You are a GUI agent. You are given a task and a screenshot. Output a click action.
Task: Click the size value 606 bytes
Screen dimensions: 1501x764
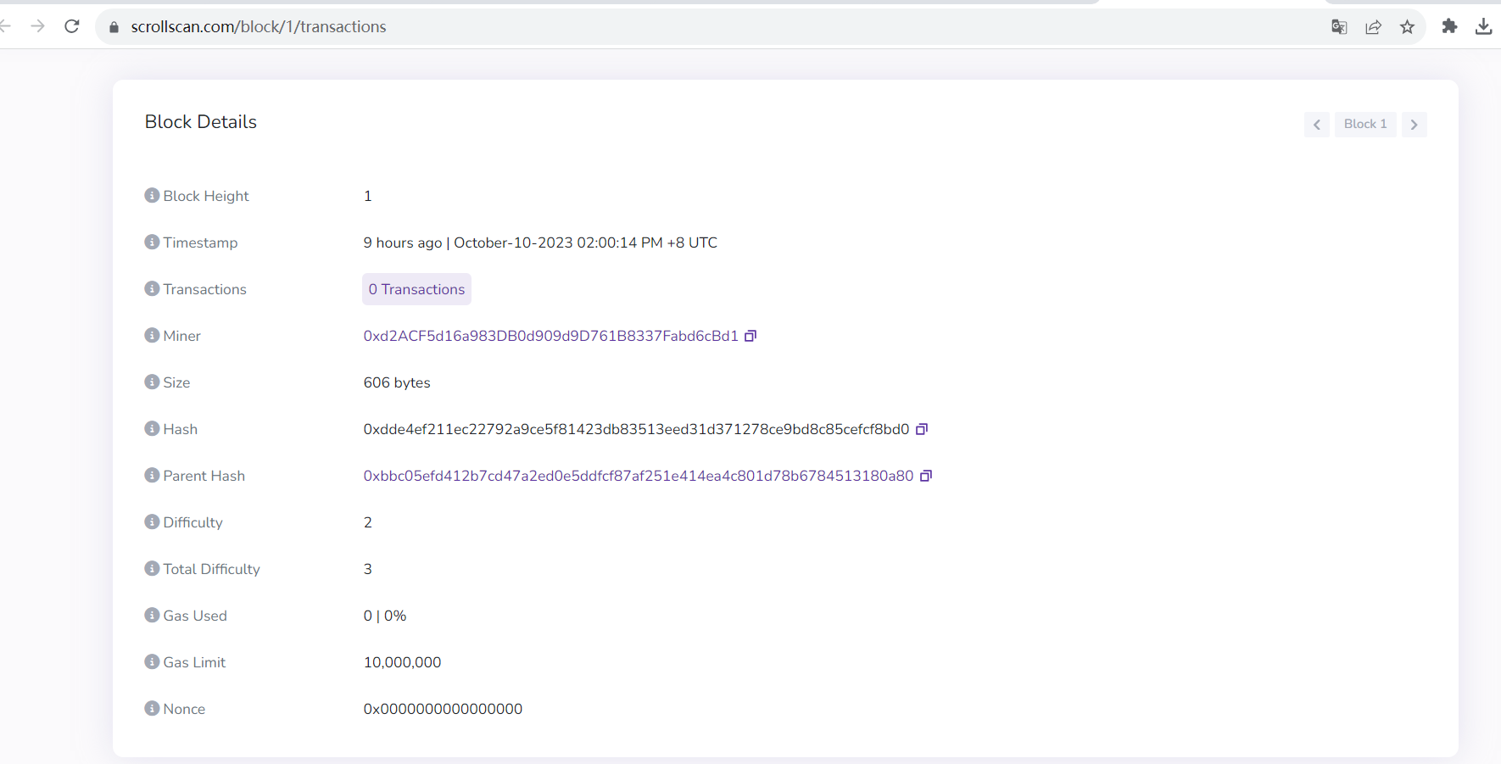tap(397, 382)
